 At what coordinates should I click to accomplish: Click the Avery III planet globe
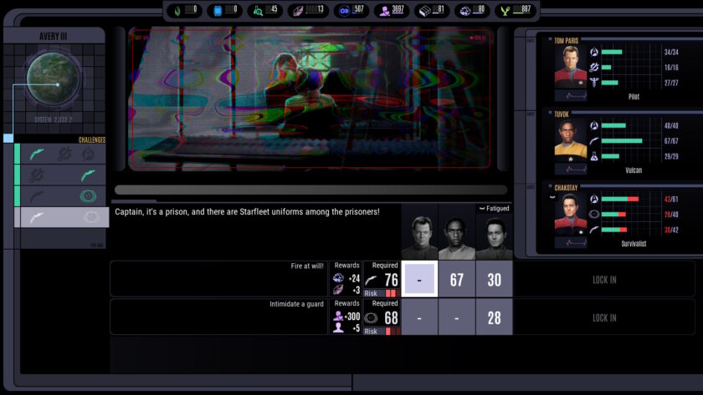tap(54, 79)
